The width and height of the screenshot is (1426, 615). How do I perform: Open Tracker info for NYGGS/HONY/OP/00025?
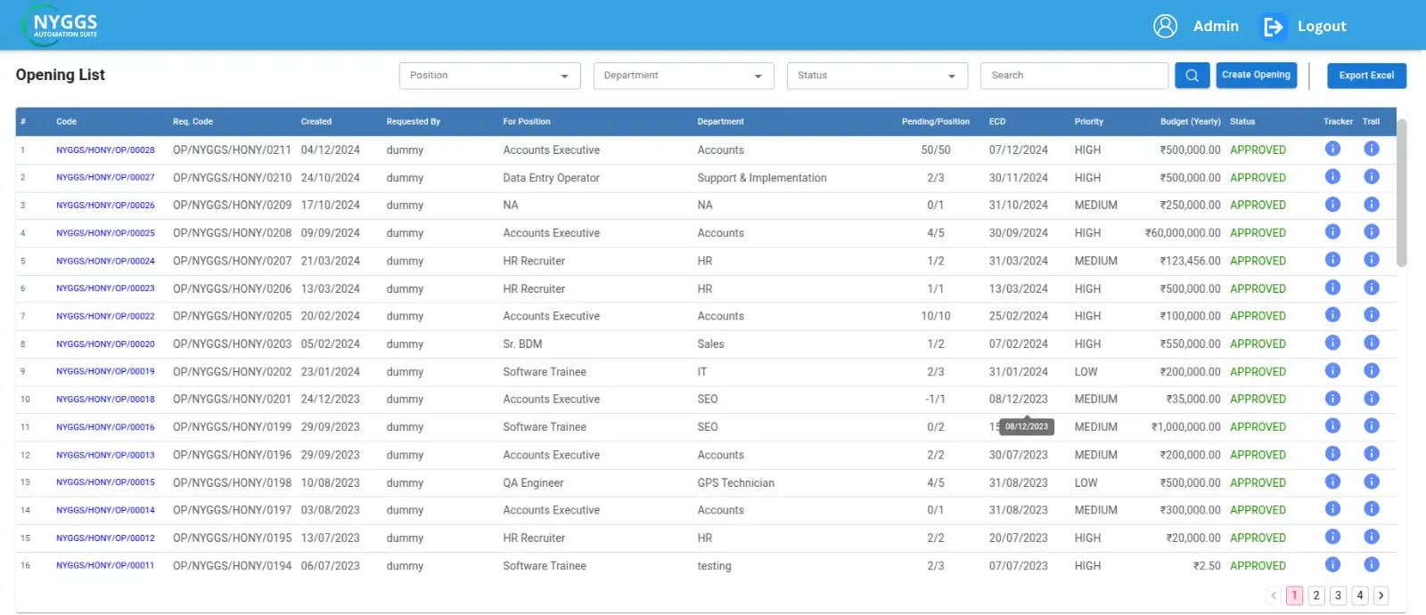coord(1332,231)
